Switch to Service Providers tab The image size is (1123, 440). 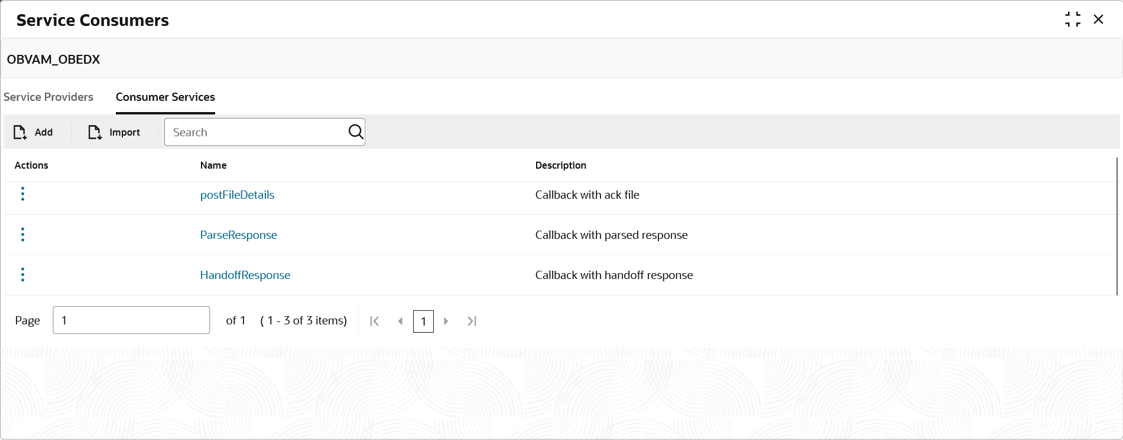point(48,97)
